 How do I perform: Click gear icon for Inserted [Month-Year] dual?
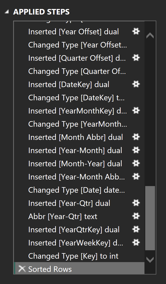(136, 163)
